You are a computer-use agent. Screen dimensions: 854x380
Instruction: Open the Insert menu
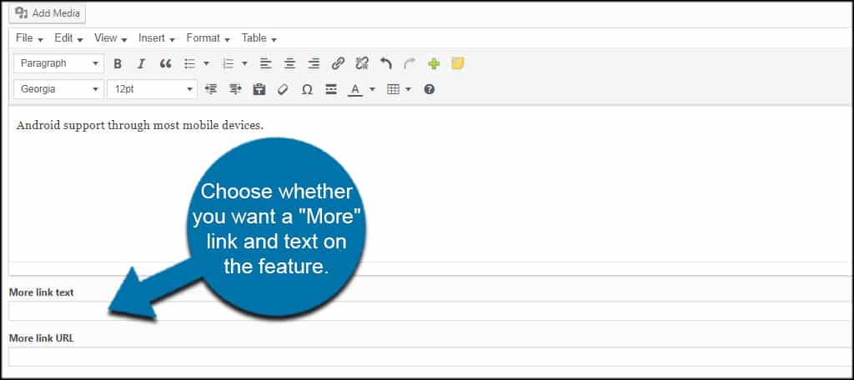click(156, 38)
